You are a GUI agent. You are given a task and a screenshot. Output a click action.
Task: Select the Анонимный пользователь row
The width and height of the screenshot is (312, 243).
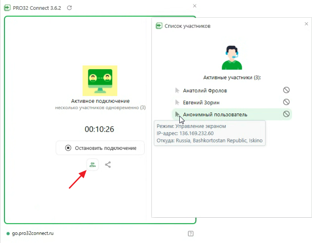coord(215,114)
